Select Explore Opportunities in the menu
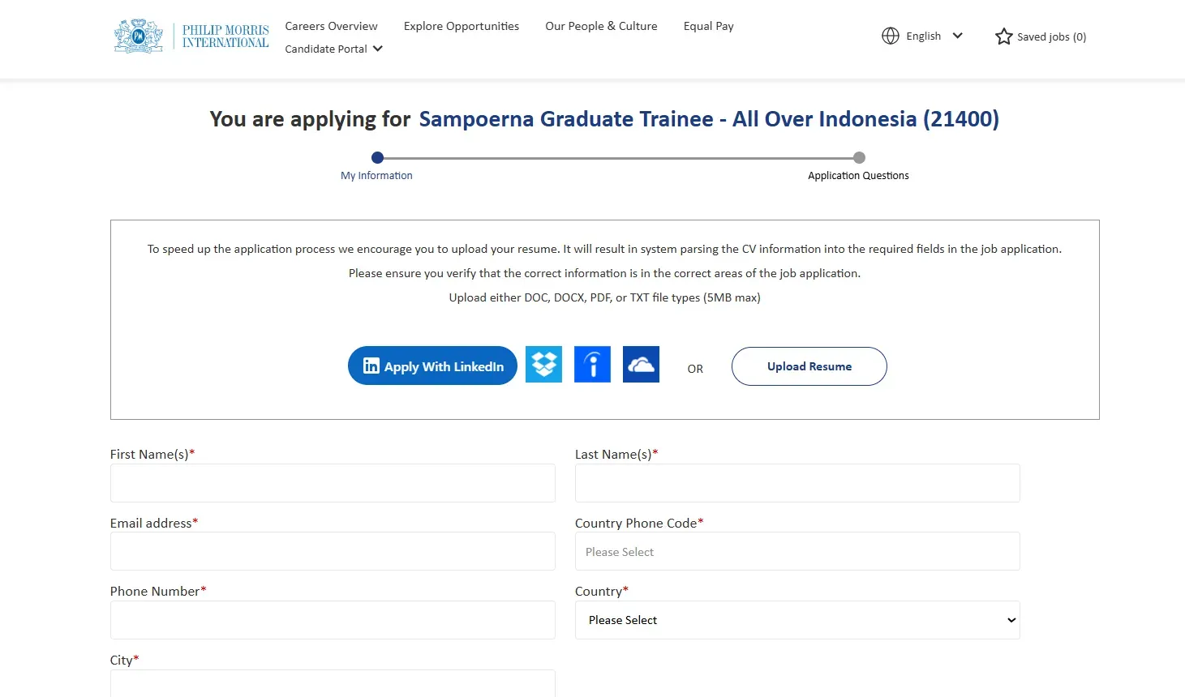1185x697 pixels. click(461, 26)
